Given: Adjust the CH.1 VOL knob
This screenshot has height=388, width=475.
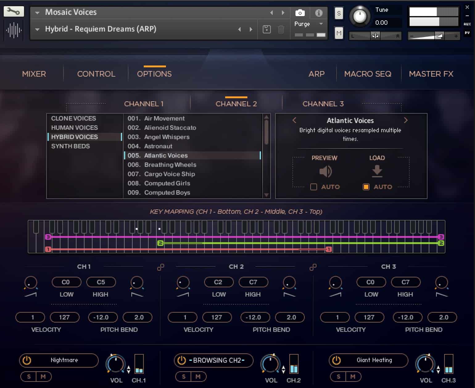Looking at the screenshot, I should click(x=115, y=364).
